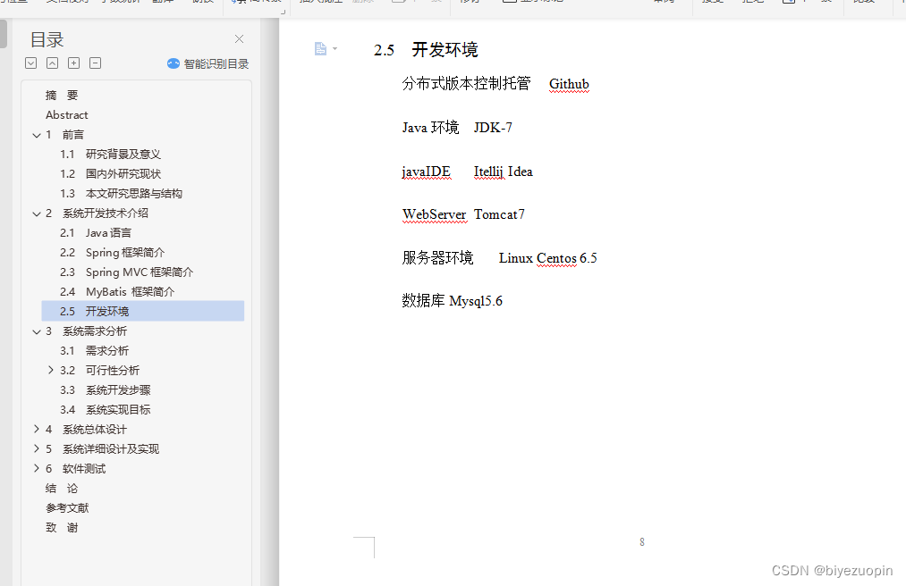906x586 pixels.
Task: Click the underlined word WebServer
Action: click(435, 214)
